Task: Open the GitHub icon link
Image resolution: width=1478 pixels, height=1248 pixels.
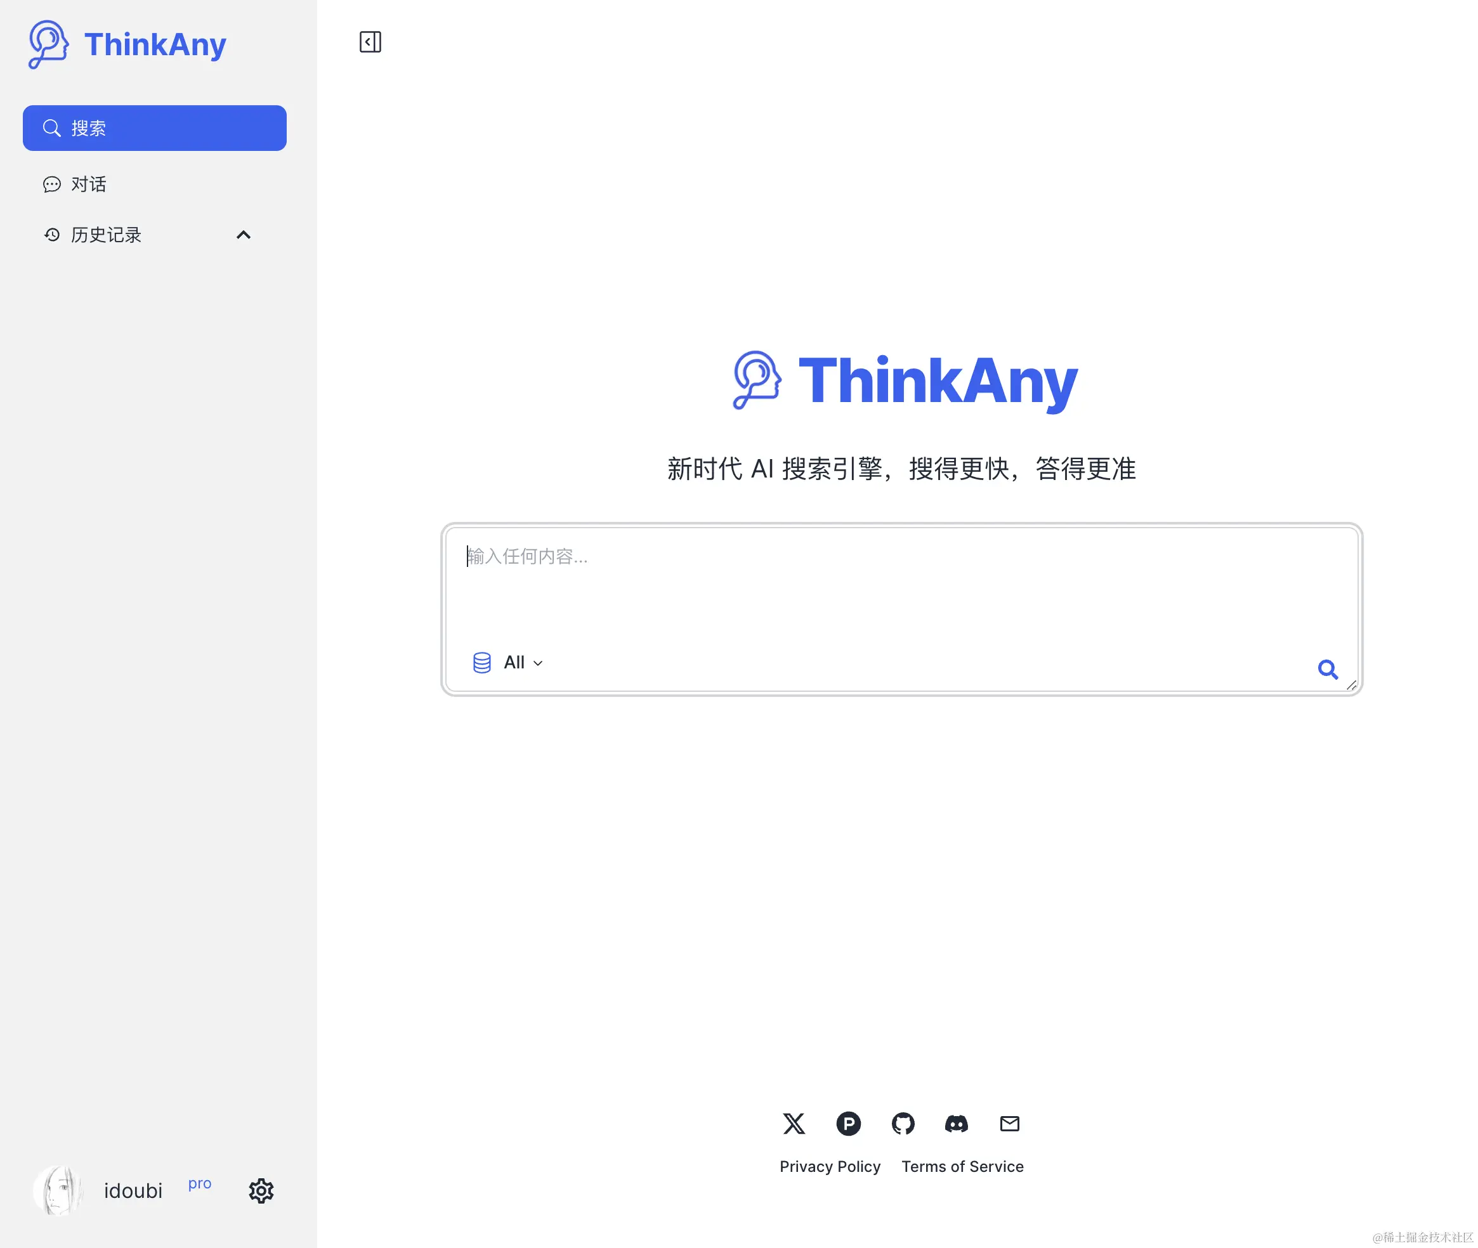Action: point(903,1124)
